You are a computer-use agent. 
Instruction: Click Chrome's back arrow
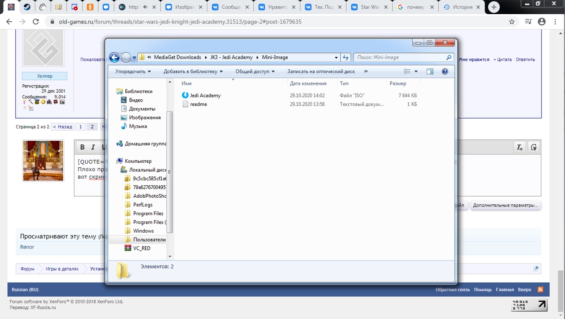coord(9,22)
